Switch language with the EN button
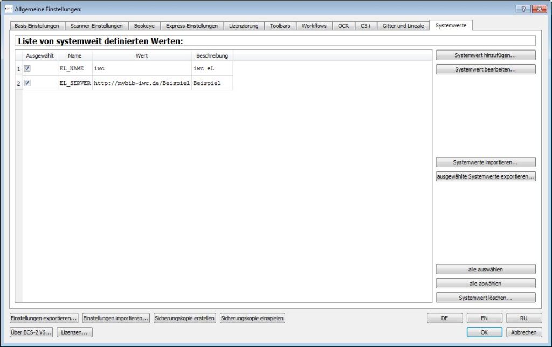 coord(484,318)
